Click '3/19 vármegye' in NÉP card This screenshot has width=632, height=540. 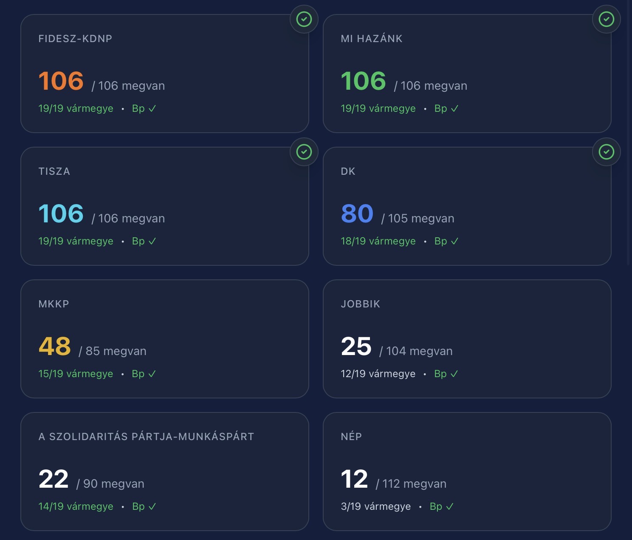point(375,506)
